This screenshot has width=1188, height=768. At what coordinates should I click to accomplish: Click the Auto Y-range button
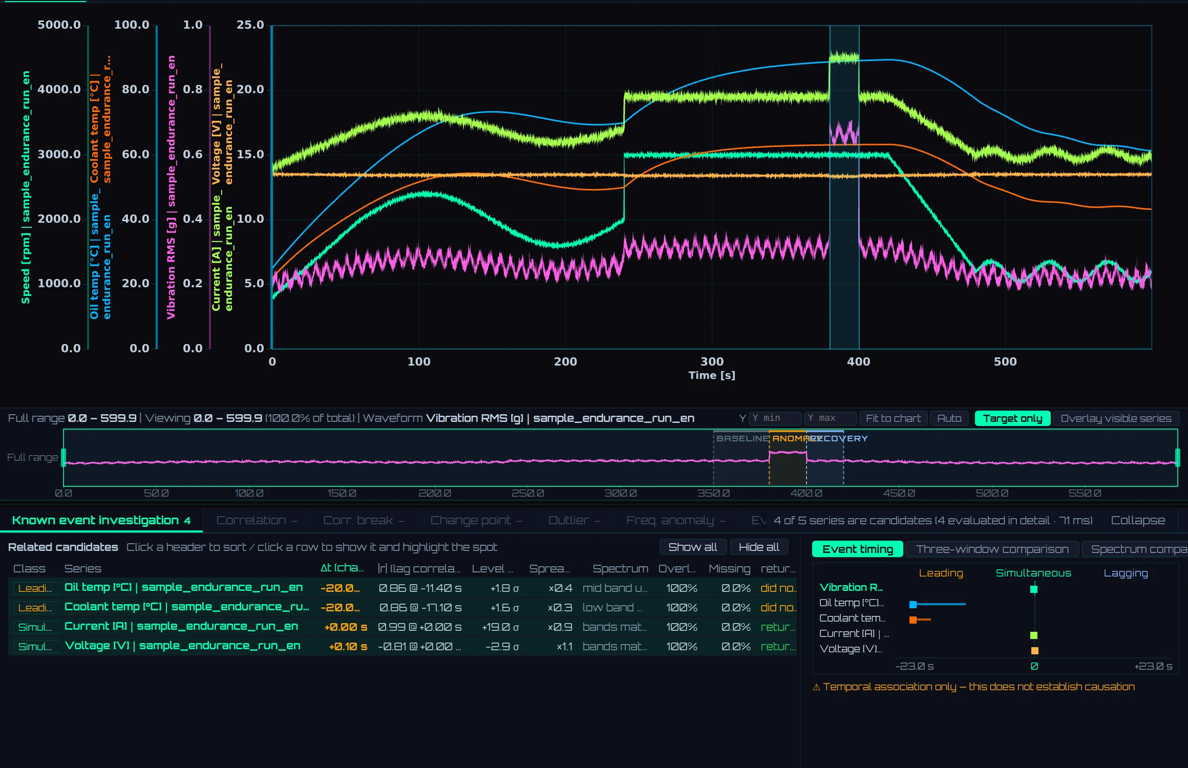[949, 418]
